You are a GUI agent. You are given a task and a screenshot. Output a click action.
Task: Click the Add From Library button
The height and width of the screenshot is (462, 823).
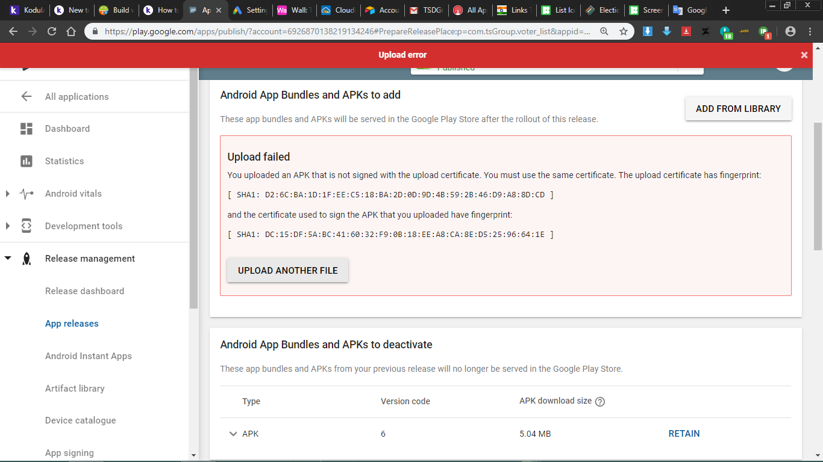(x=738, y=109)
